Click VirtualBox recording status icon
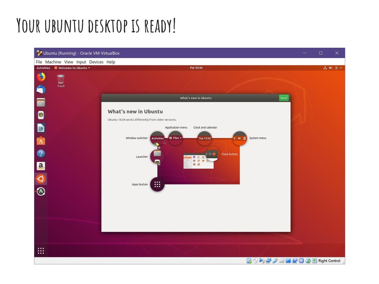The width and height of the screenshot is (379, 284). click(295, 261)
